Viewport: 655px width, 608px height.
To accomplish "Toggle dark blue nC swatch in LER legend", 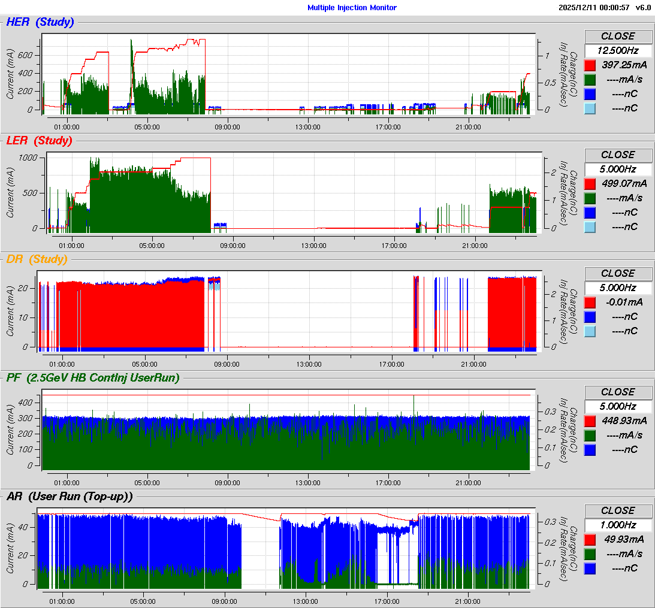I will (590, 212).
